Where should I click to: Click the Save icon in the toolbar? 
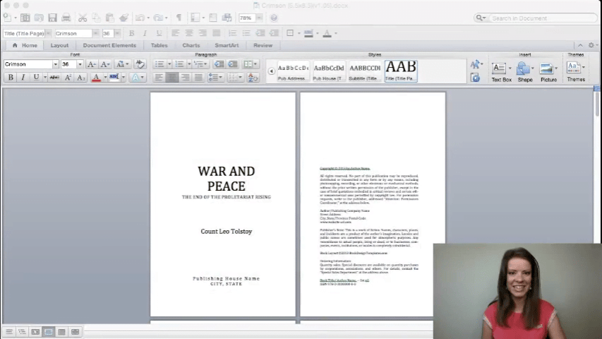point(52,18)
